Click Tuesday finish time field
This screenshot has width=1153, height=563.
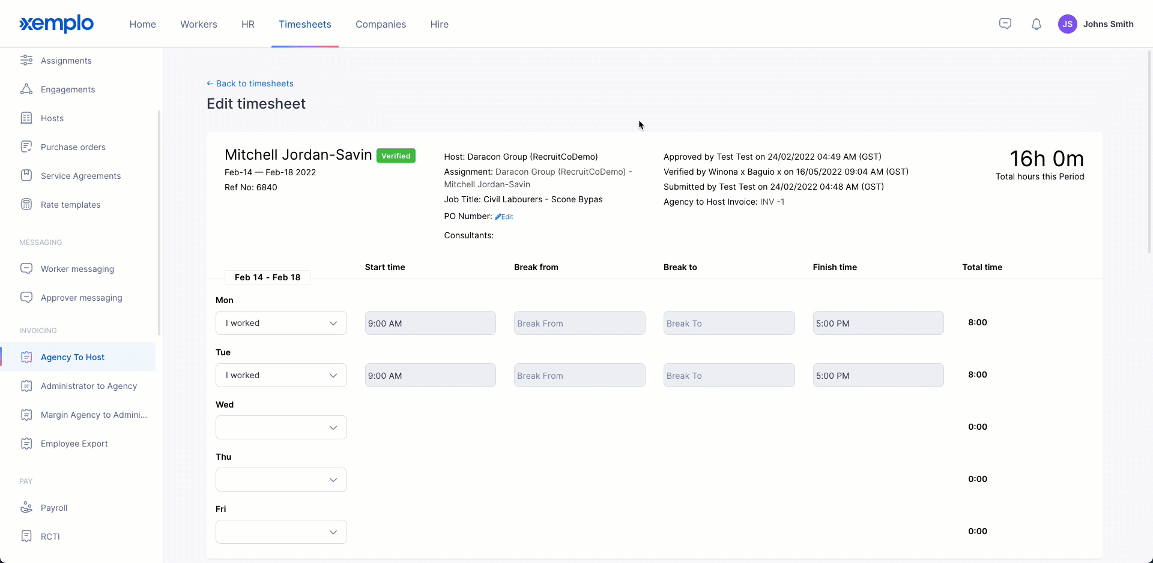pos(879,375)
